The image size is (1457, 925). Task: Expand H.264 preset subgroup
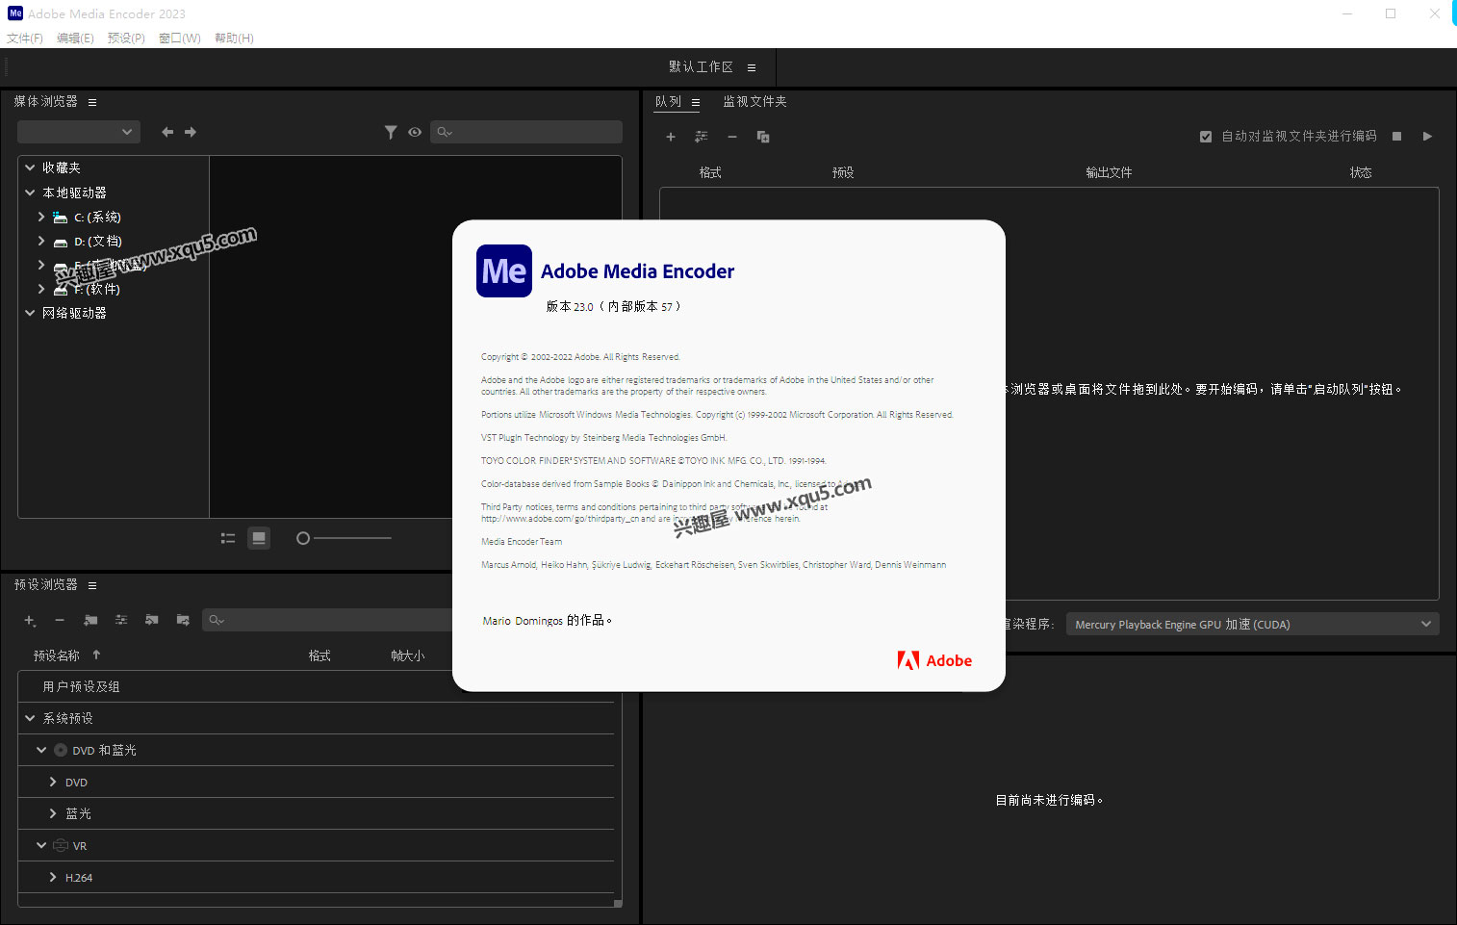coord(53,877)
